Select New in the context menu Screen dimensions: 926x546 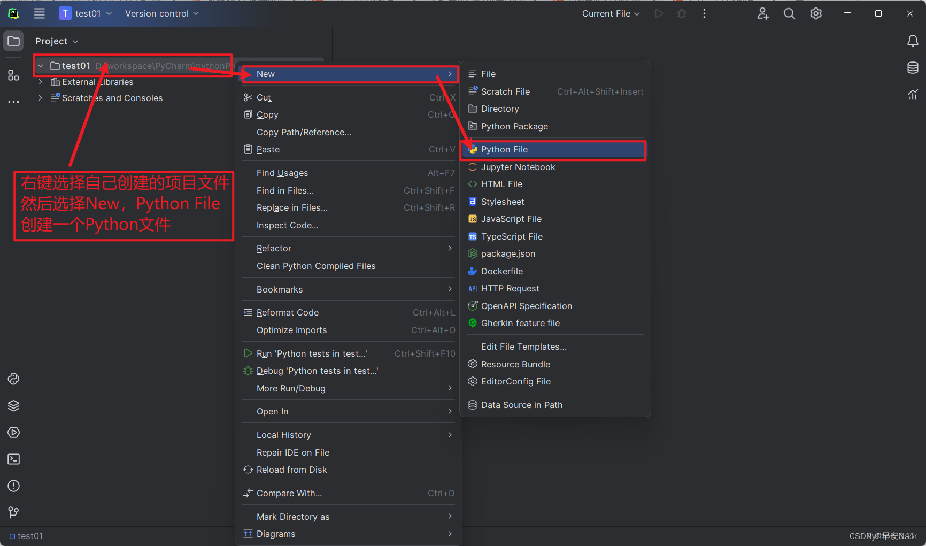tap(348, 74)
